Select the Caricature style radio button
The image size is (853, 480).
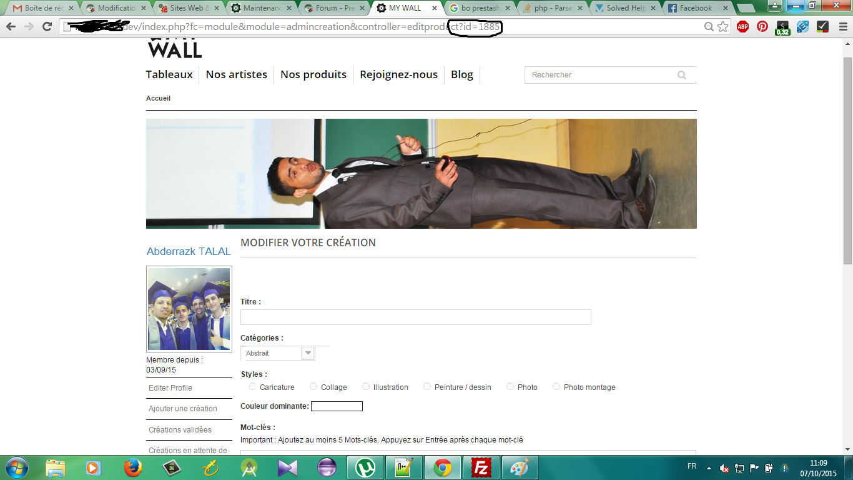click(x=252, y=387)
